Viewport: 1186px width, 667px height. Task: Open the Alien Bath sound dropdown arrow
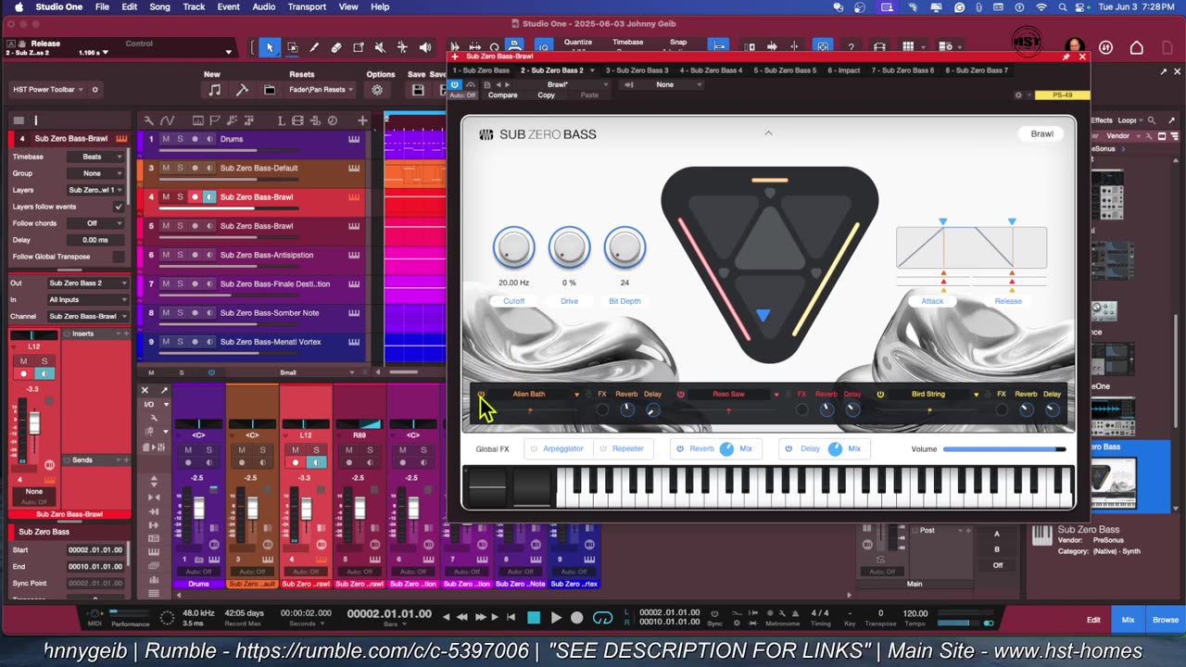(x=576, y=395)
